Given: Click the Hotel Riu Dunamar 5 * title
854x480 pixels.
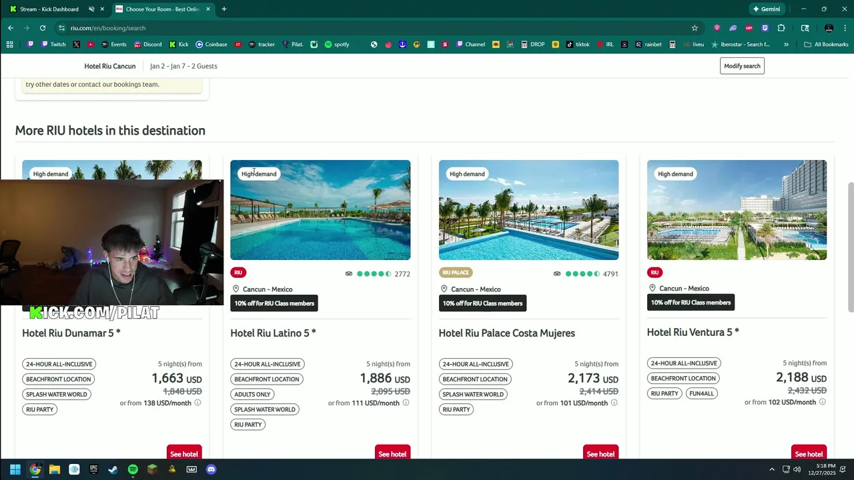Looking at the screenshot, I should tap(71, 333).
